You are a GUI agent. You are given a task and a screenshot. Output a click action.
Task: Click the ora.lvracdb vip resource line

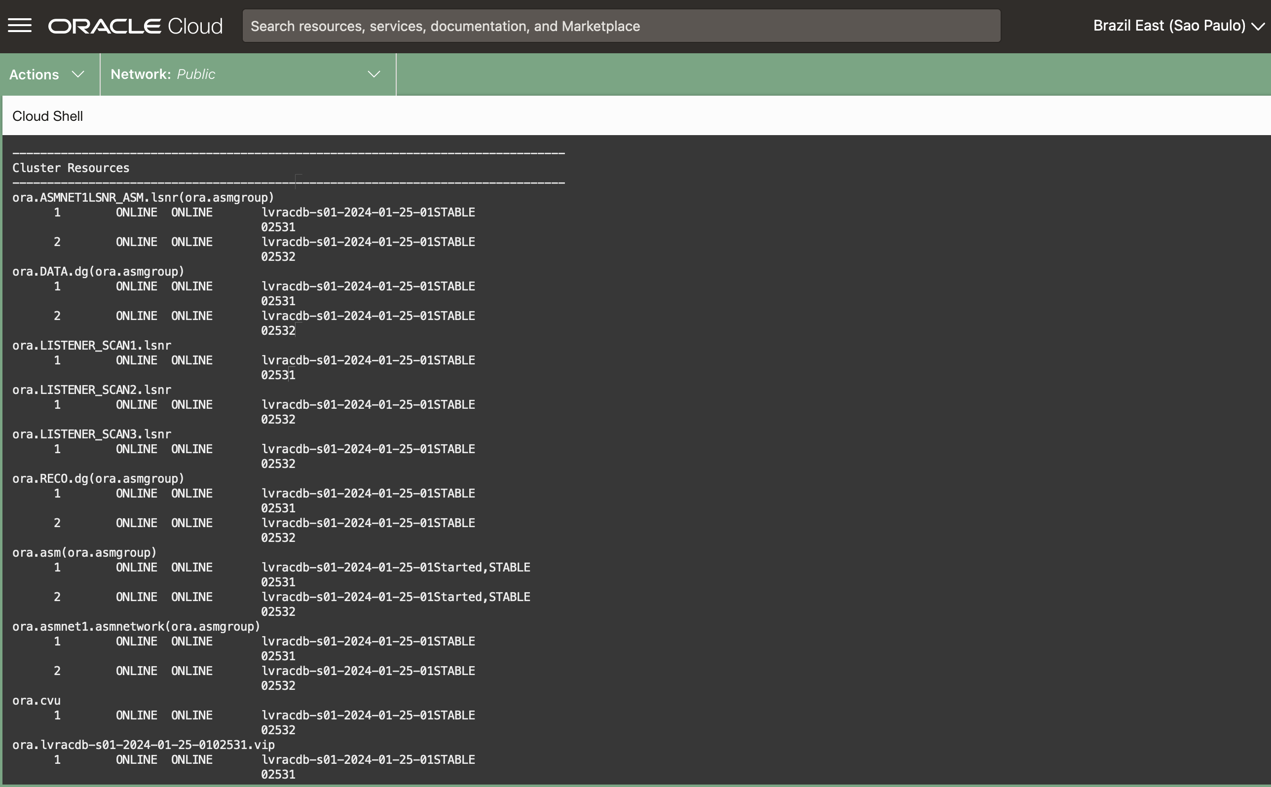click(x=143, y=745)
